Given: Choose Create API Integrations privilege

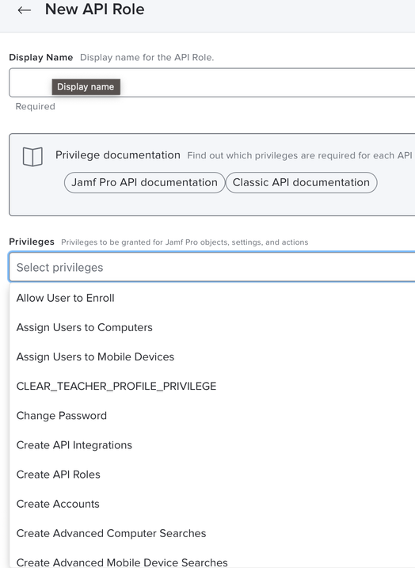Looking at the screenshot, I should (211, 445).
